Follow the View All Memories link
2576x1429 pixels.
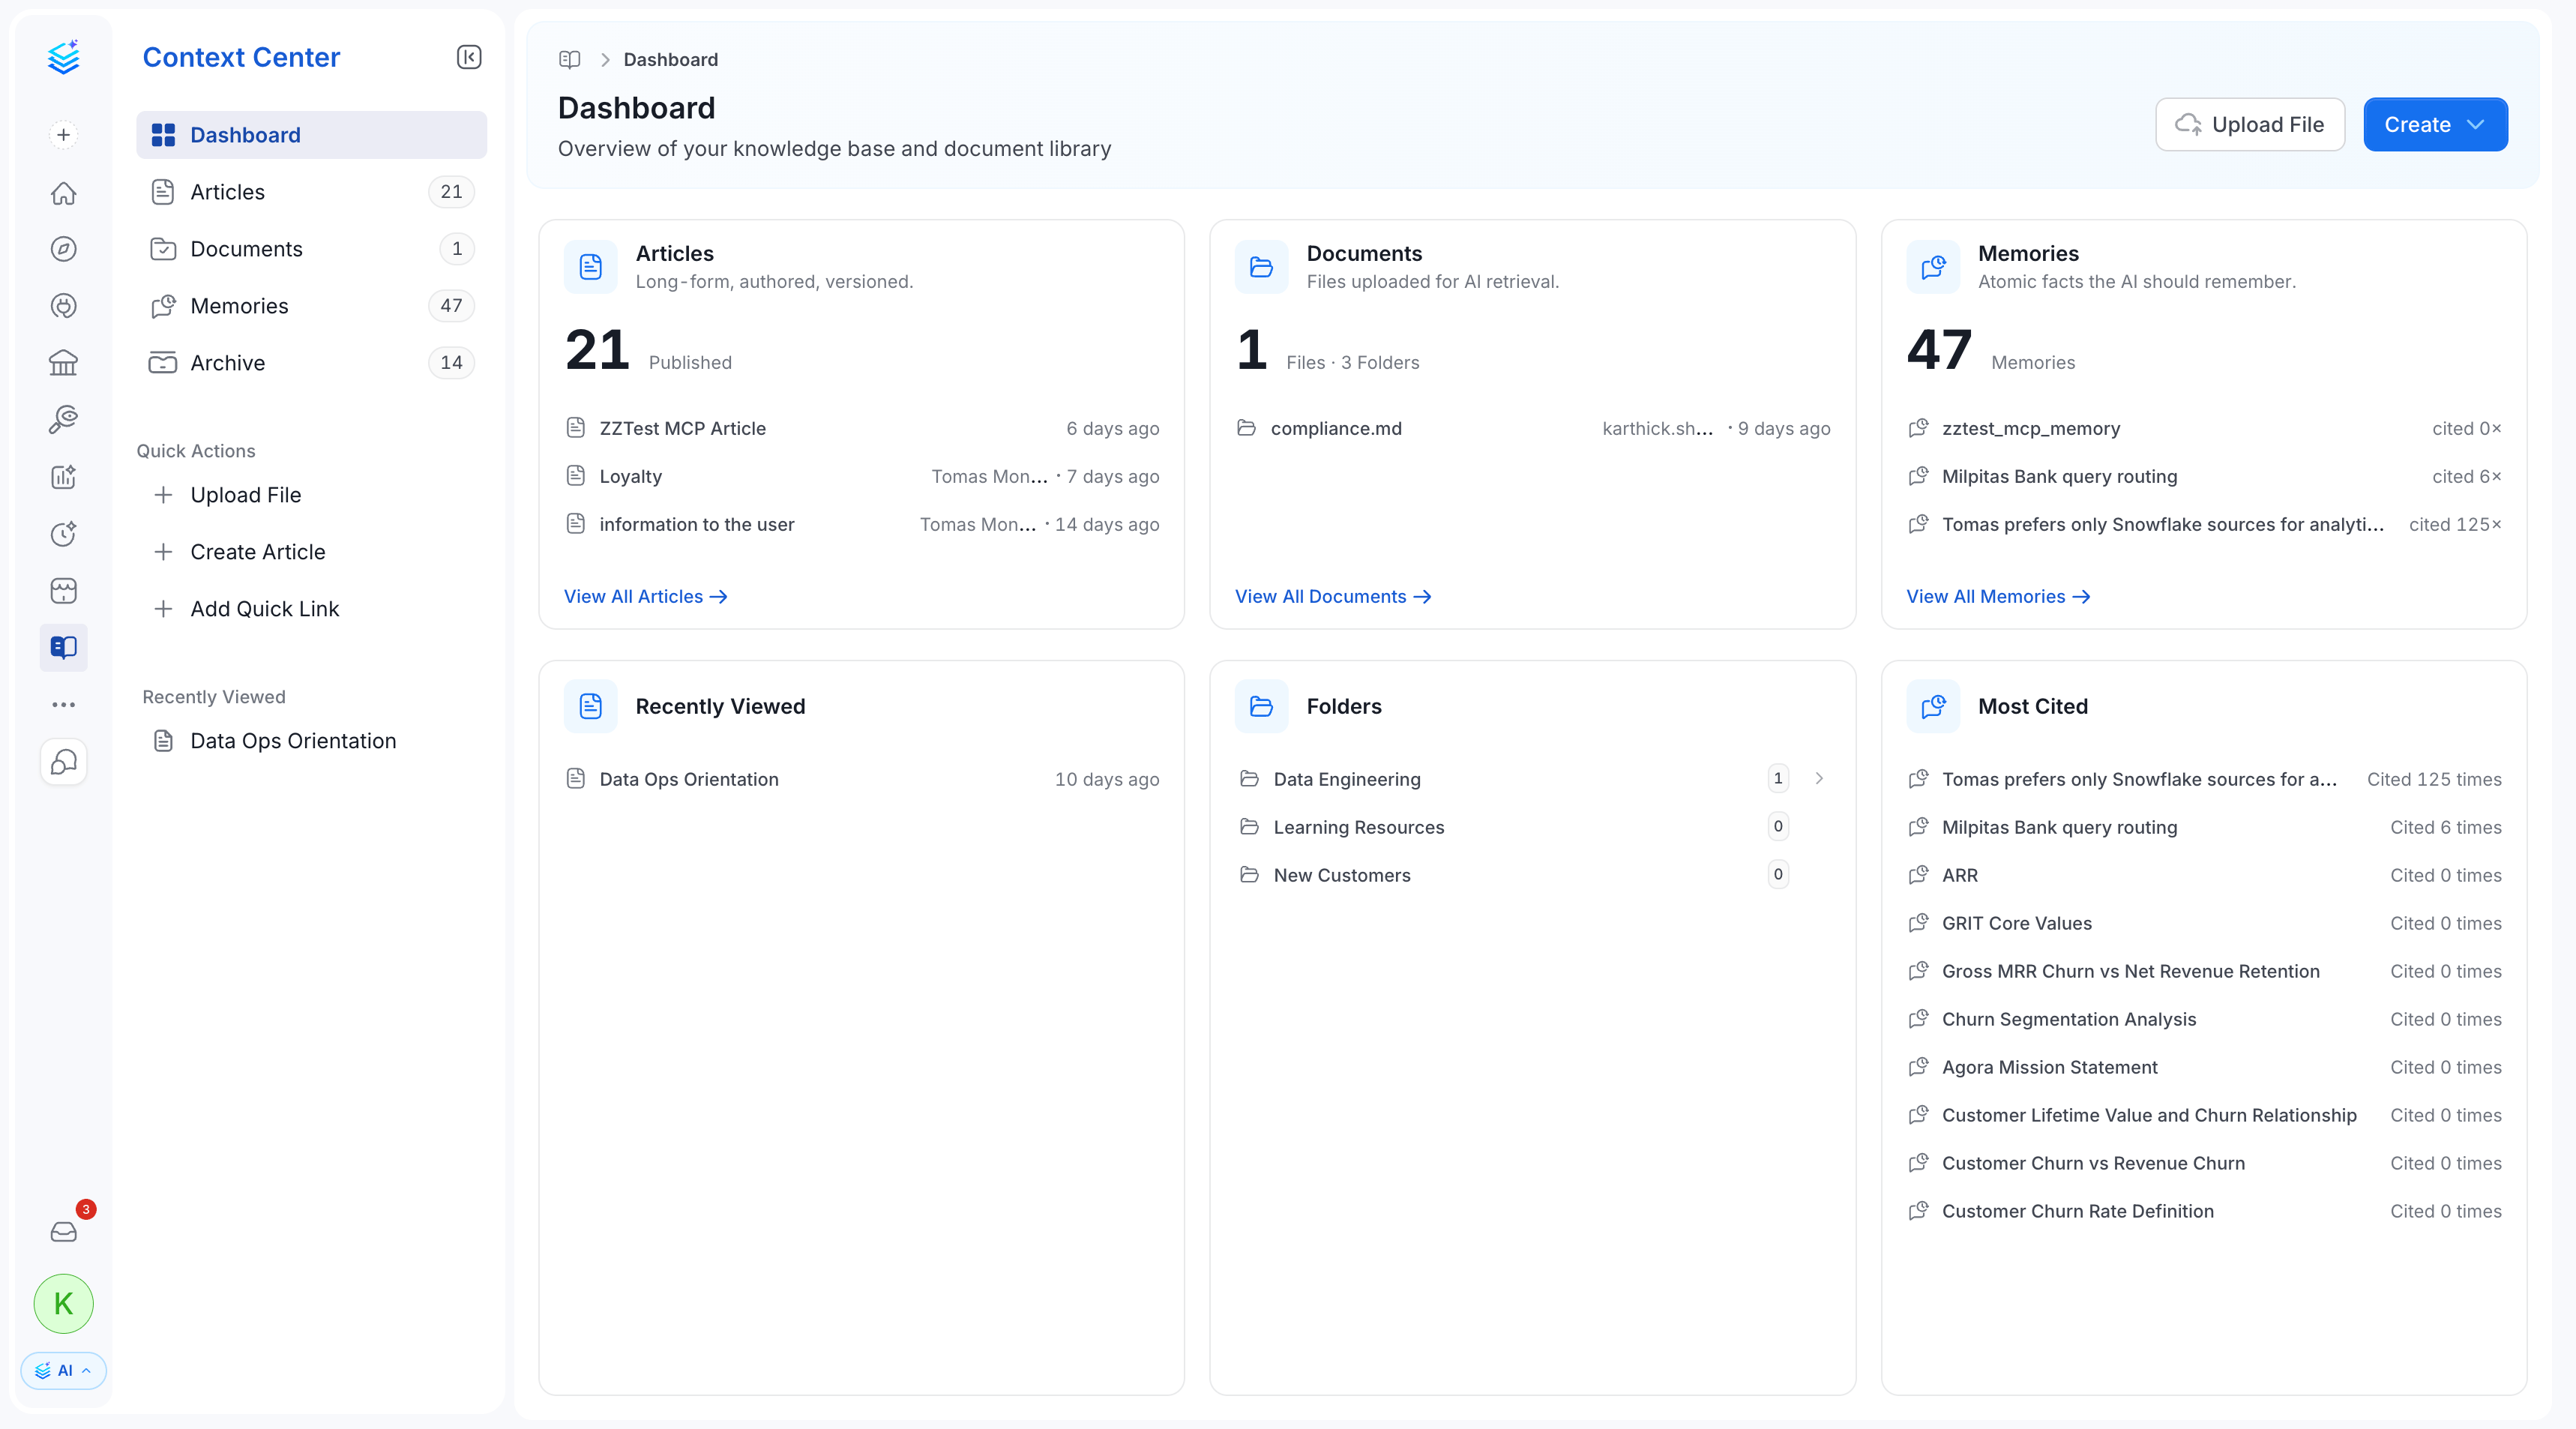click(1998, 597)
